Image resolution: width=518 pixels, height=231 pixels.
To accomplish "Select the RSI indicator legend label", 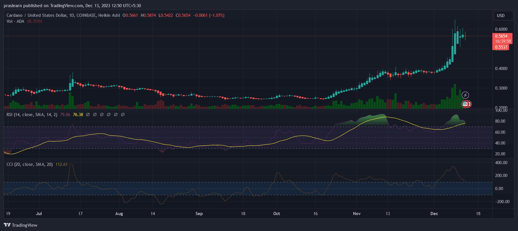I will (x=32, y=115).
